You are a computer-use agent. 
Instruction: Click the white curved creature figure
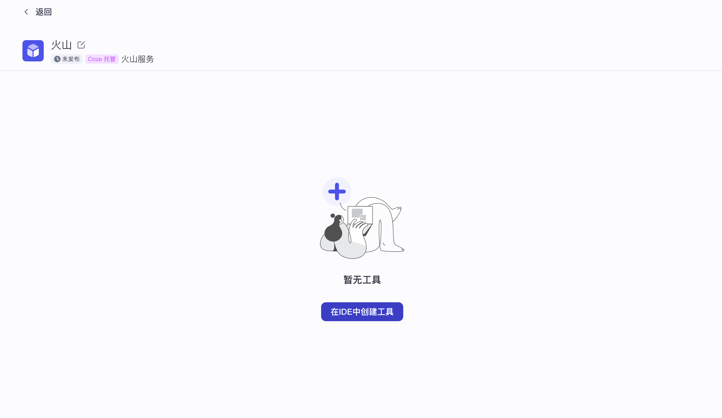[381, 224]
